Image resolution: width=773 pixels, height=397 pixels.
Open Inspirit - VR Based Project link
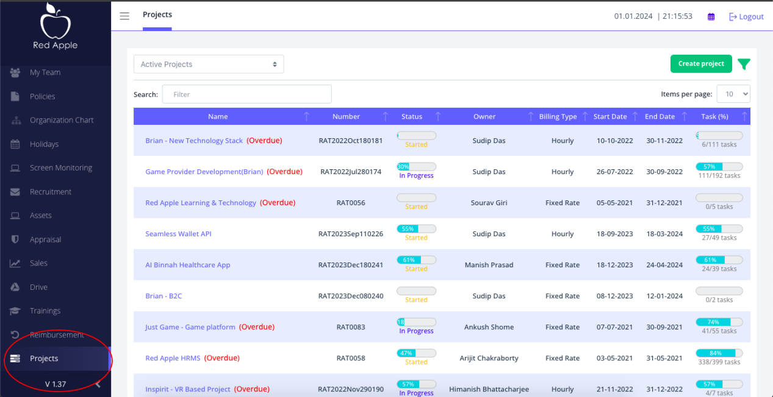pyautogui.click(x=188, y=389)
